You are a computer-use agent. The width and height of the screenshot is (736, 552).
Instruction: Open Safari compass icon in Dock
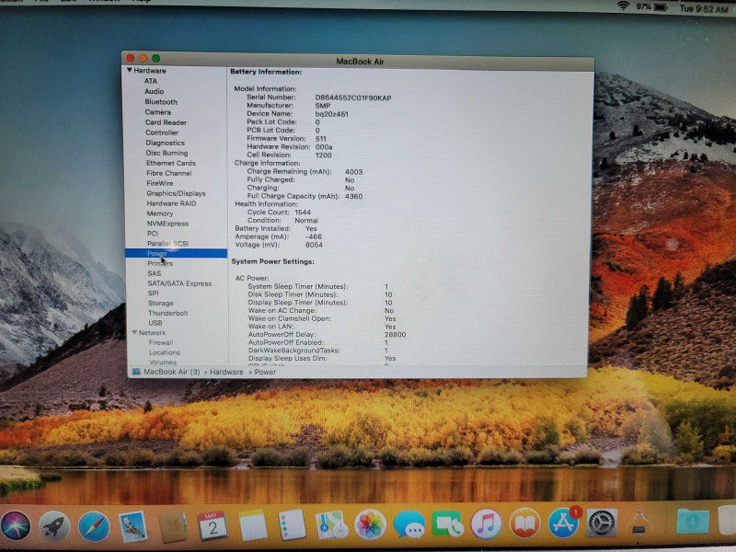[94, 526]
